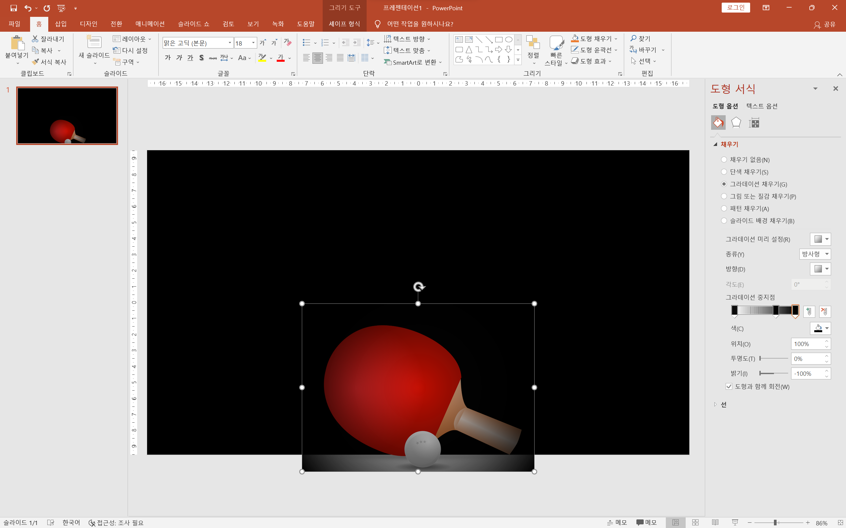This screenshot has height=528, width=846.
Task: Click the Format Painter brush icon
Action: click(x=35, y=62)
